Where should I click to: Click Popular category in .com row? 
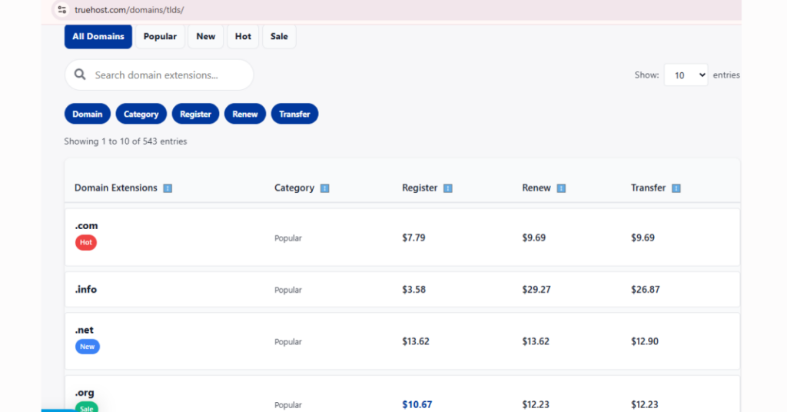point(288,238)
